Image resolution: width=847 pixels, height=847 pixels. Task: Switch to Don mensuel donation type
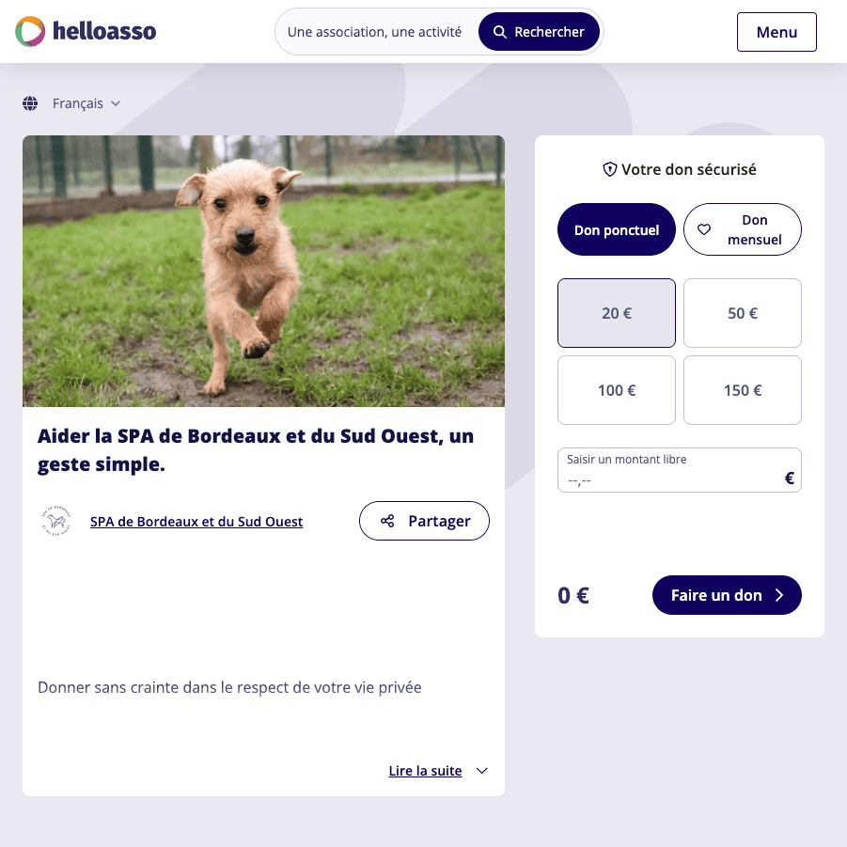(743, 229)
